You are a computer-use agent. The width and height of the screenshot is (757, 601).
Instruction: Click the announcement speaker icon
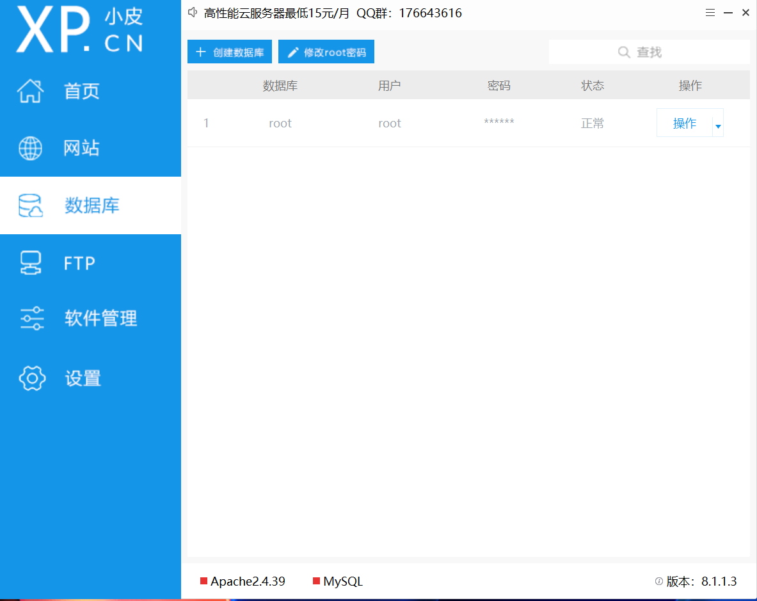(x=192, y=12)
